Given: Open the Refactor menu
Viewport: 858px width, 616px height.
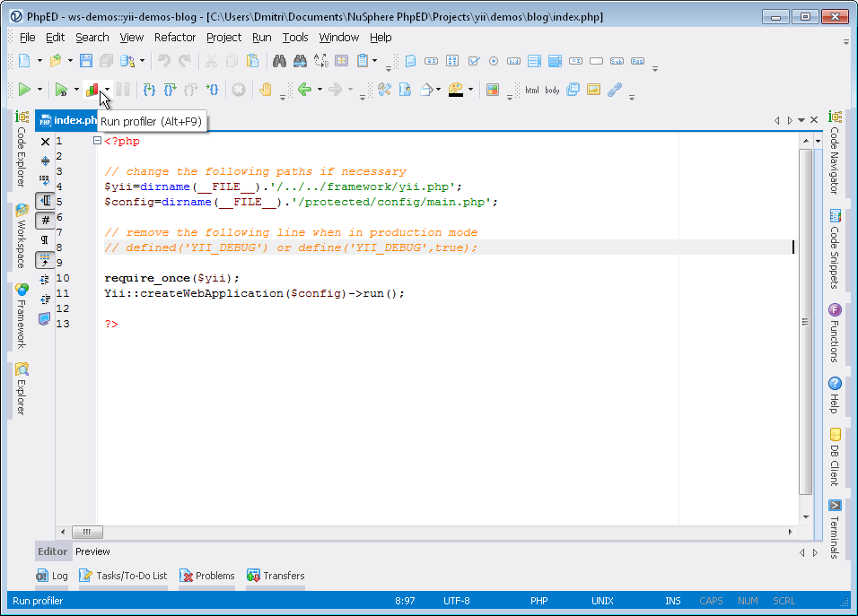Looking at the screenshot, I should [174, 37].
